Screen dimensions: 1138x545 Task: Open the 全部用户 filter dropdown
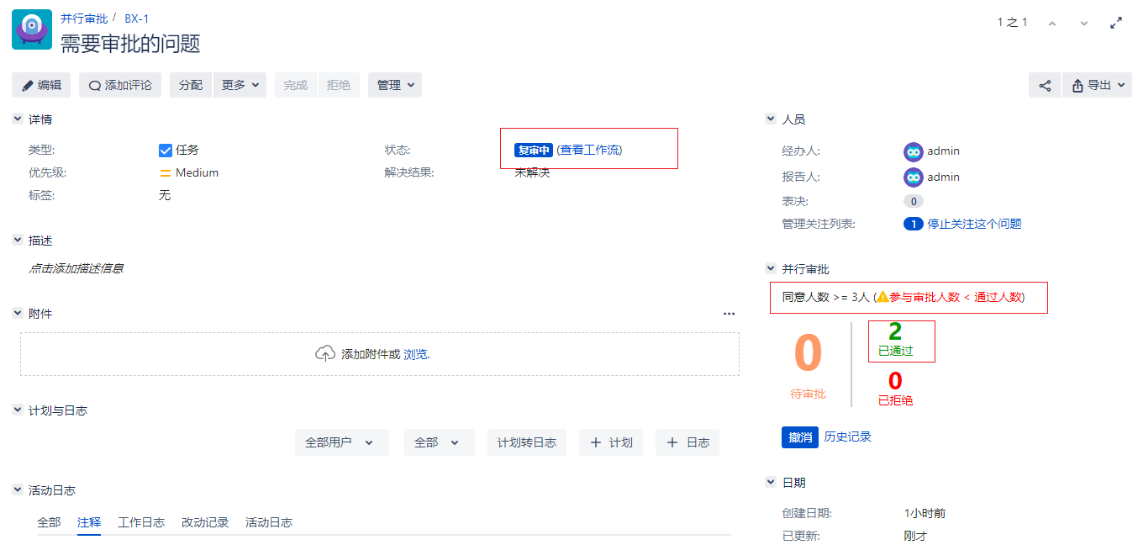341,442
